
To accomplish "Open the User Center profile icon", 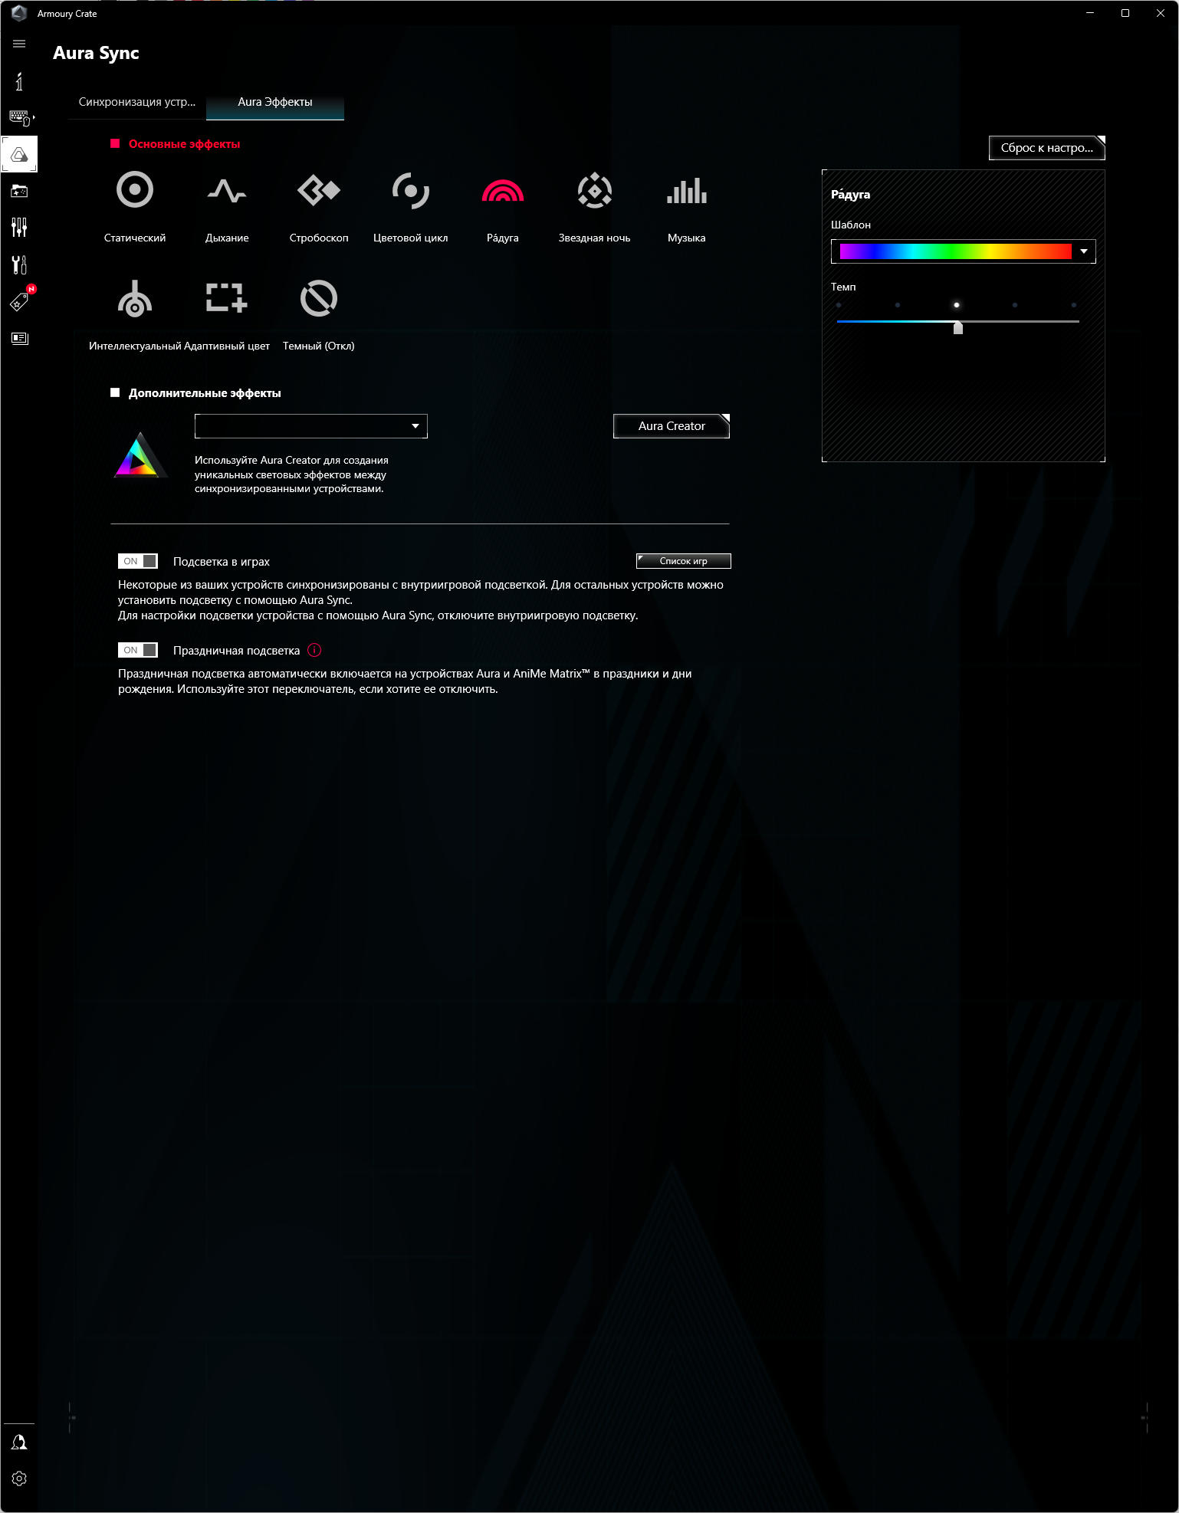I will pyautogui.click(x=19, y=1442).
